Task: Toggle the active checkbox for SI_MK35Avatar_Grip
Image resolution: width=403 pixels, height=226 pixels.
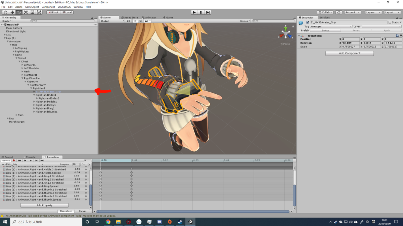Action: tap(308, 22)
